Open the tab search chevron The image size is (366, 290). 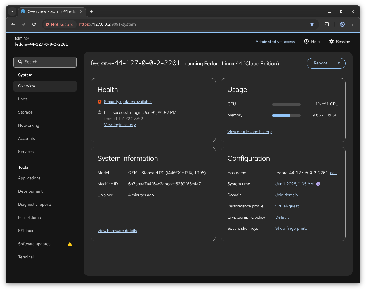coord(12,11)
